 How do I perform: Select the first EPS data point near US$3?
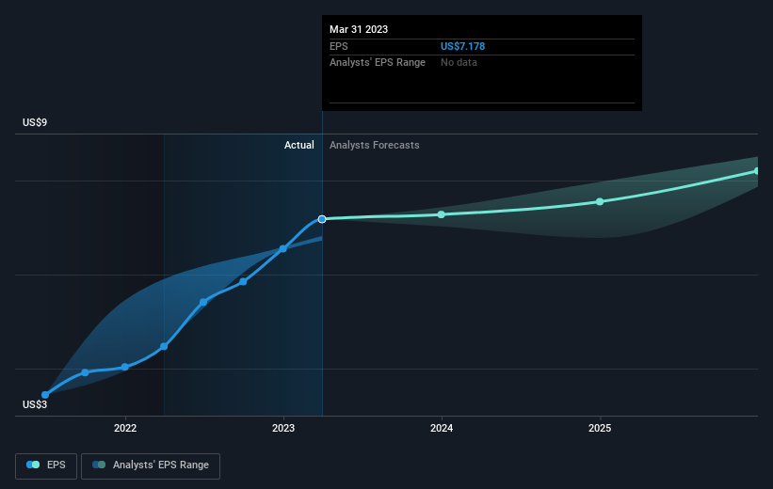click(45, 395)
